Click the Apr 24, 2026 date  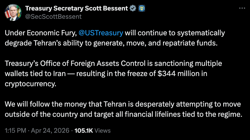[51, 130]
